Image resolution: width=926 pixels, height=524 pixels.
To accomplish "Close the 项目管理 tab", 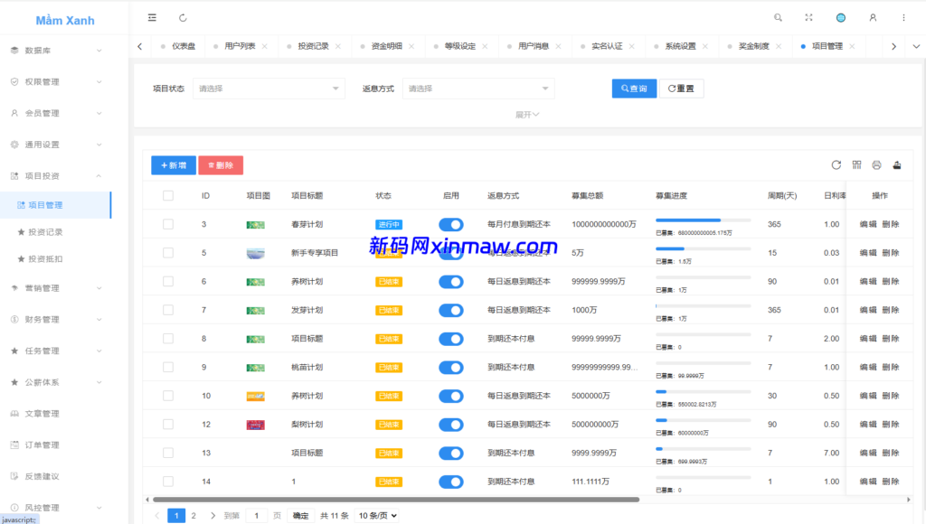I will click(852, 46).
